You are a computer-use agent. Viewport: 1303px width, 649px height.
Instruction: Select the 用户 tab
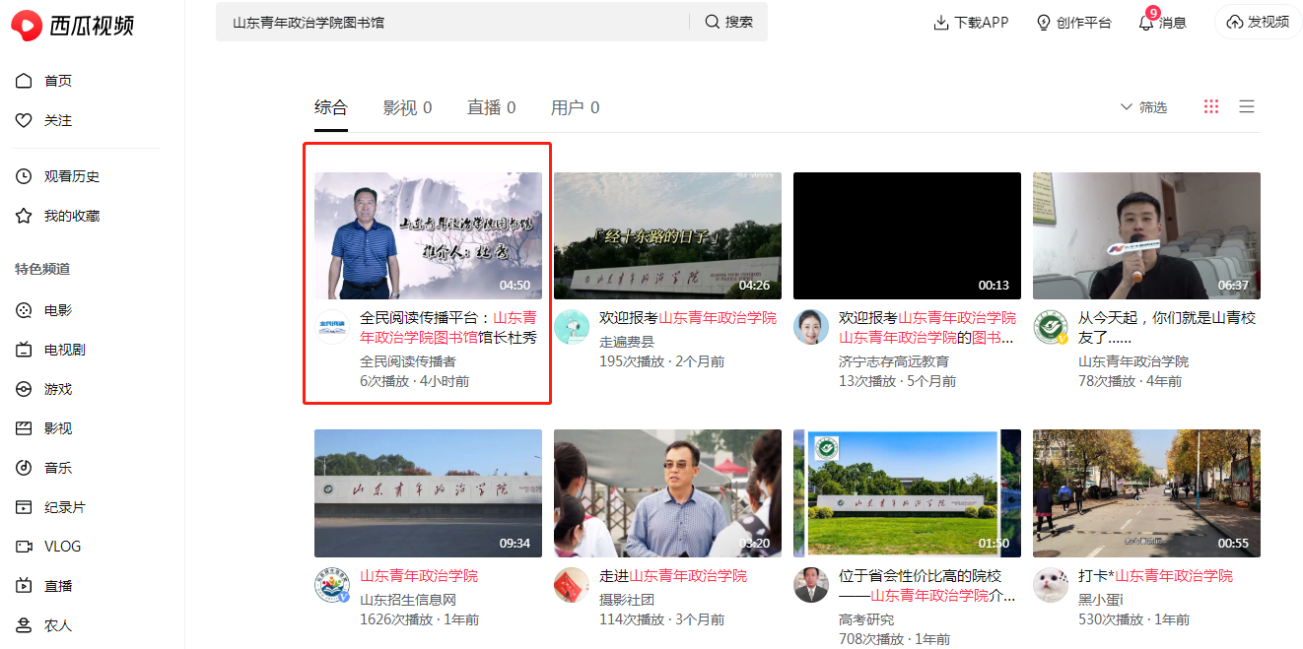point(575,108)
